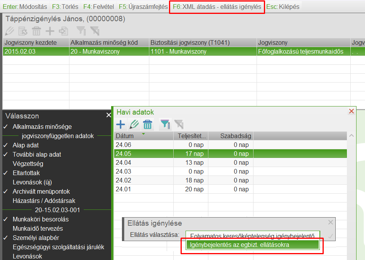Open Végzettség menu item
The width and height of the screenshot is (365, 260).
pos(28,164)
